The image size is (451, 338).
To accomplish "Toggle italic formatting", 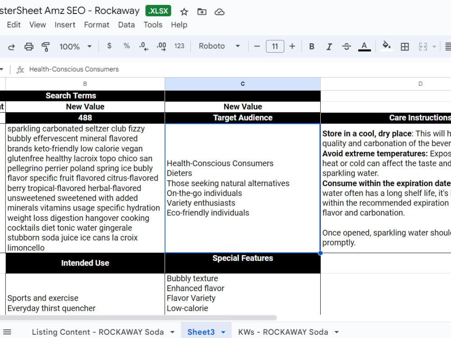I will pos(329,46).
